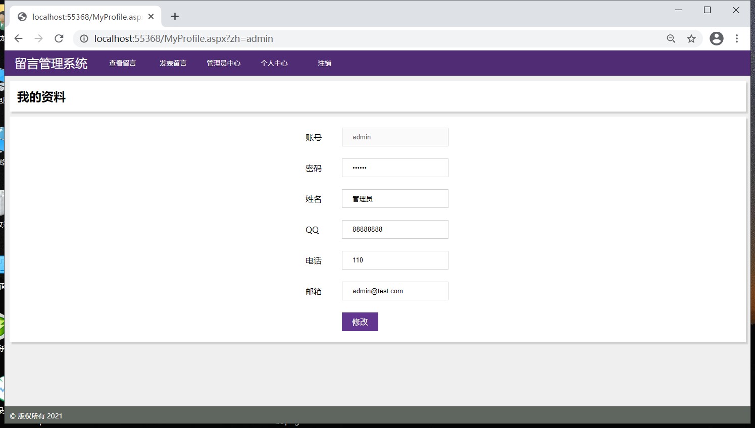Image resolution: width=755 pixels, height=428 pixels.
Task: Click the QQ number field
Action: click(395, 230)
